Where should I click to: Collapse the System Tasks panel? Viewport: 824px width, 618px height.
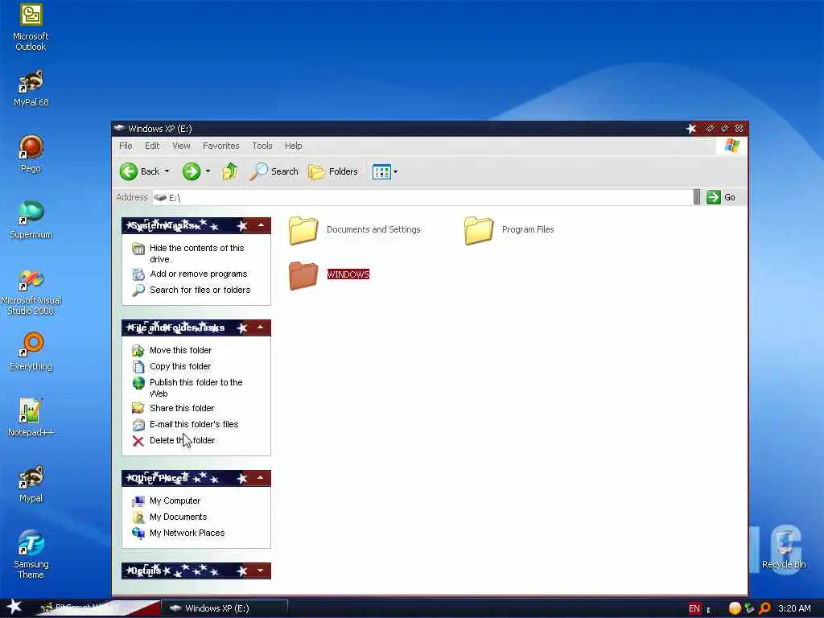[261, 225]
